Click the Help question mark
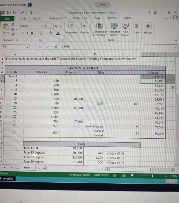The image size is (179, 203). point(149,12)
